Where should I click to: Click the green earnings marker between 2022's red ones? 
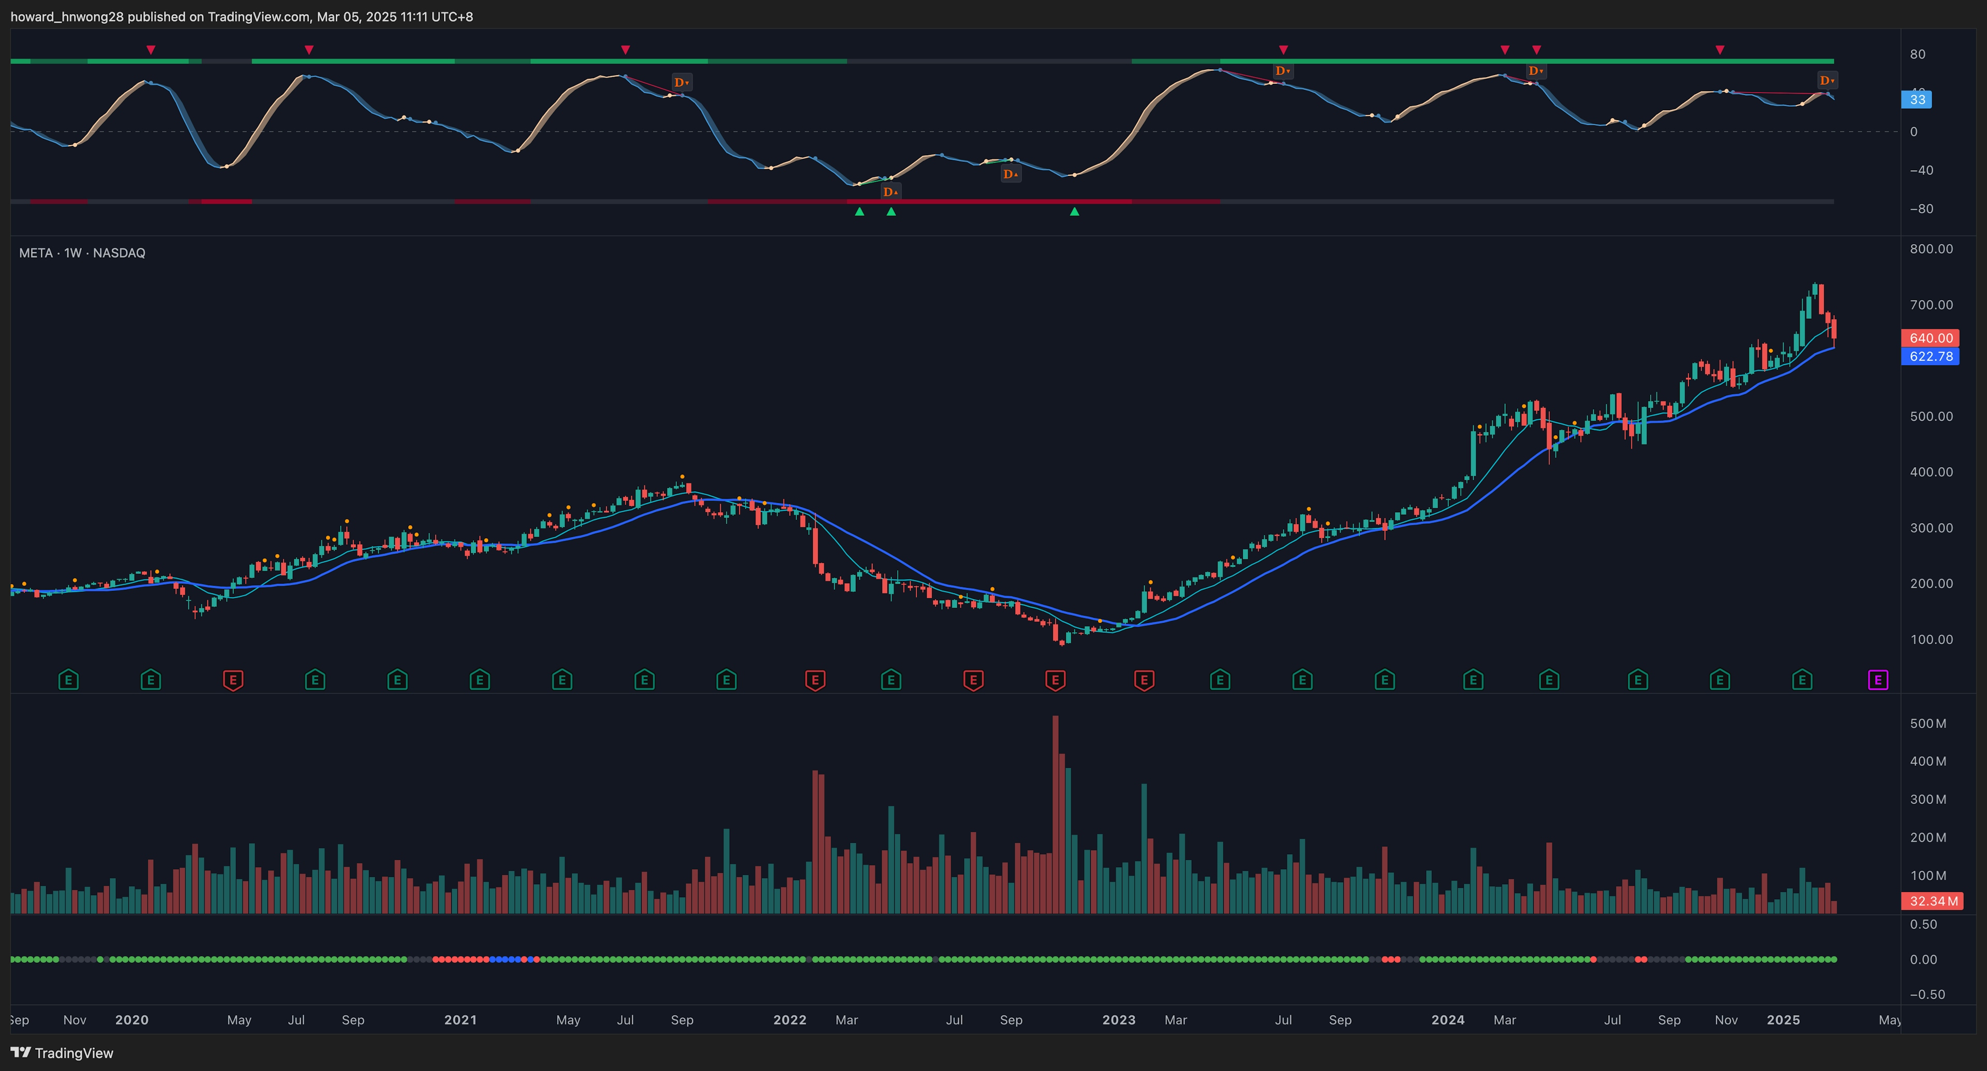(891, 680)
